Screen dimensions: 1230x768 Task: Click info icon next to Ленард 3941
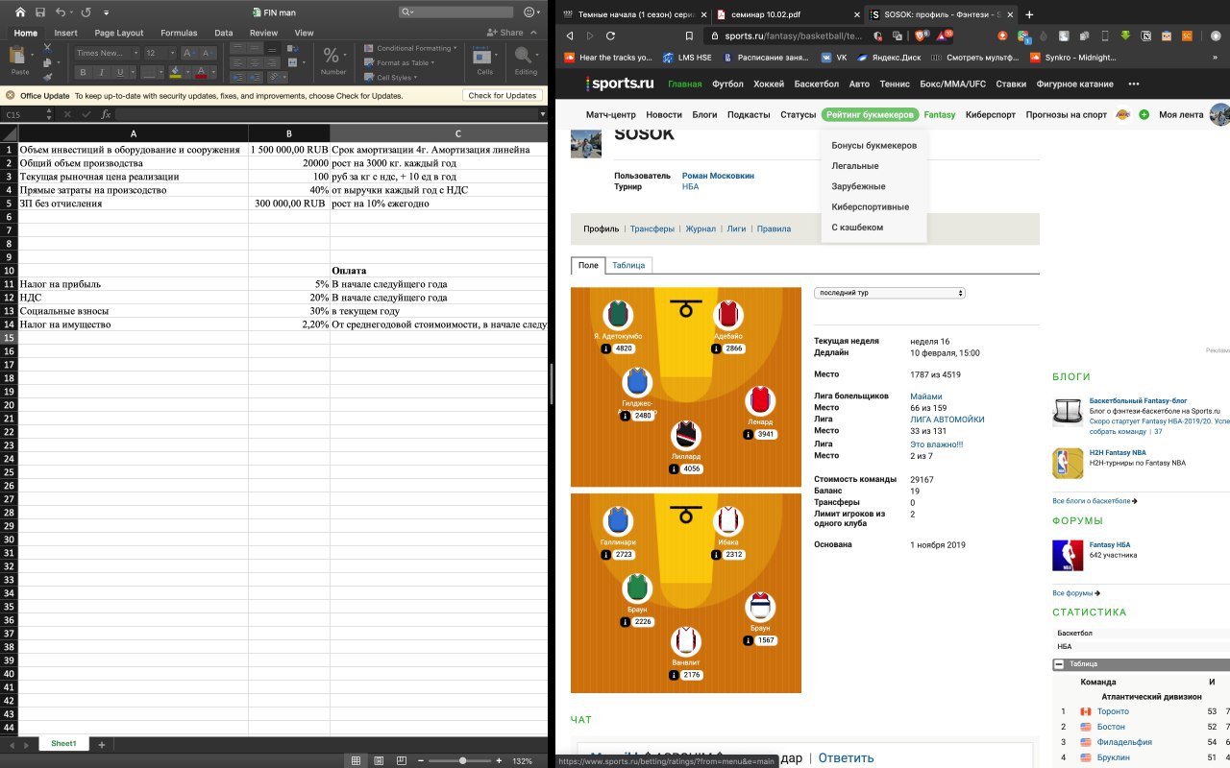748,434
